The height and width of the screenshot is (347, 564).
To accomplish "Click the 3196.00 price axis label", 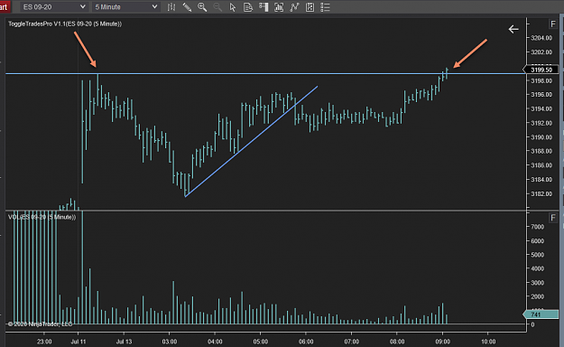I will (541, 94).
